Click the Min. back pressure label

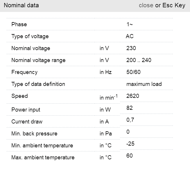pos(34,134)
